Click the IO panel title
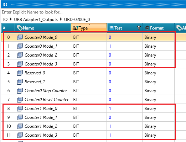186x142 pixels. point(5,4)
